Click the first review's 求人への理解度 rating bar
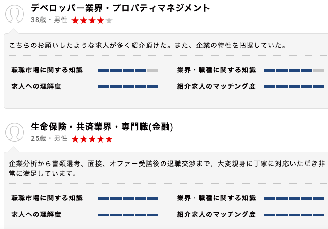This screenshot has height=229, width=328. (x=128, y=87)
